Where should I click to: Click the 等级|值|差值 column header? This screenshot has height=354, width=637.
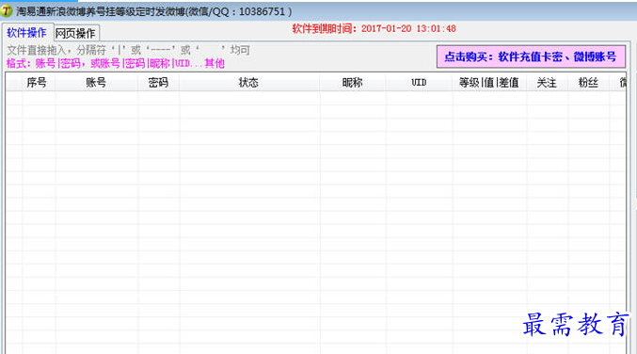[x=489, y=83]
